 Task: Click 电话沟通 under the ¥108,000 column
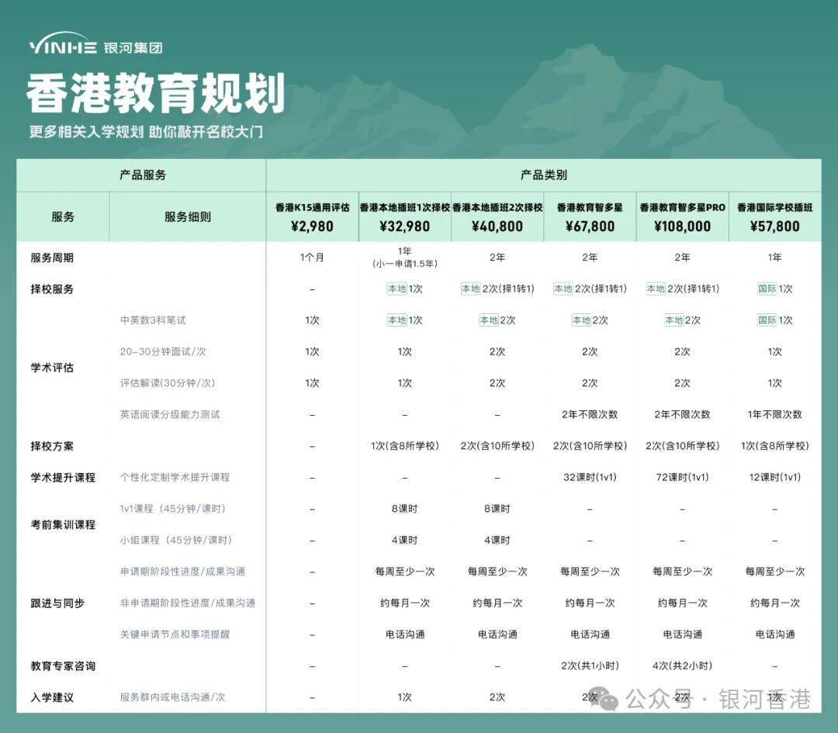[x=682, y=634]
